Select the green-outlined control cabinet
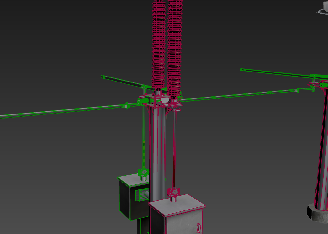The width and height of the screenshot is (328, 234). (126, 201)
